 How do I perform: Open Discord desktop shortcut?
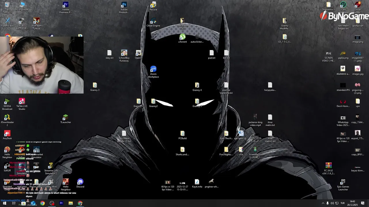pos(80,183)
